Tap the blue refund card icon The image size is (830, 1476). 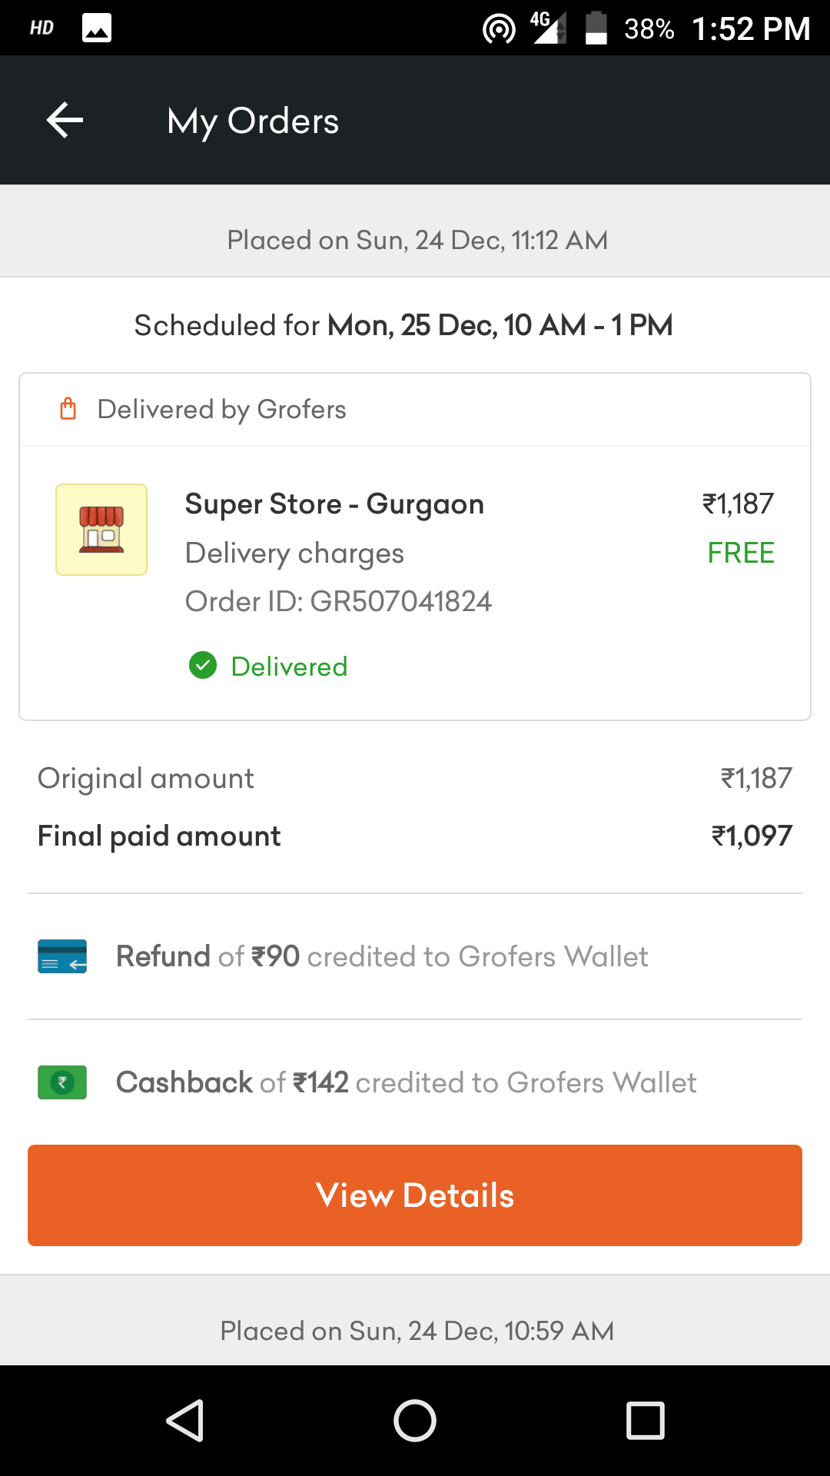62,956
